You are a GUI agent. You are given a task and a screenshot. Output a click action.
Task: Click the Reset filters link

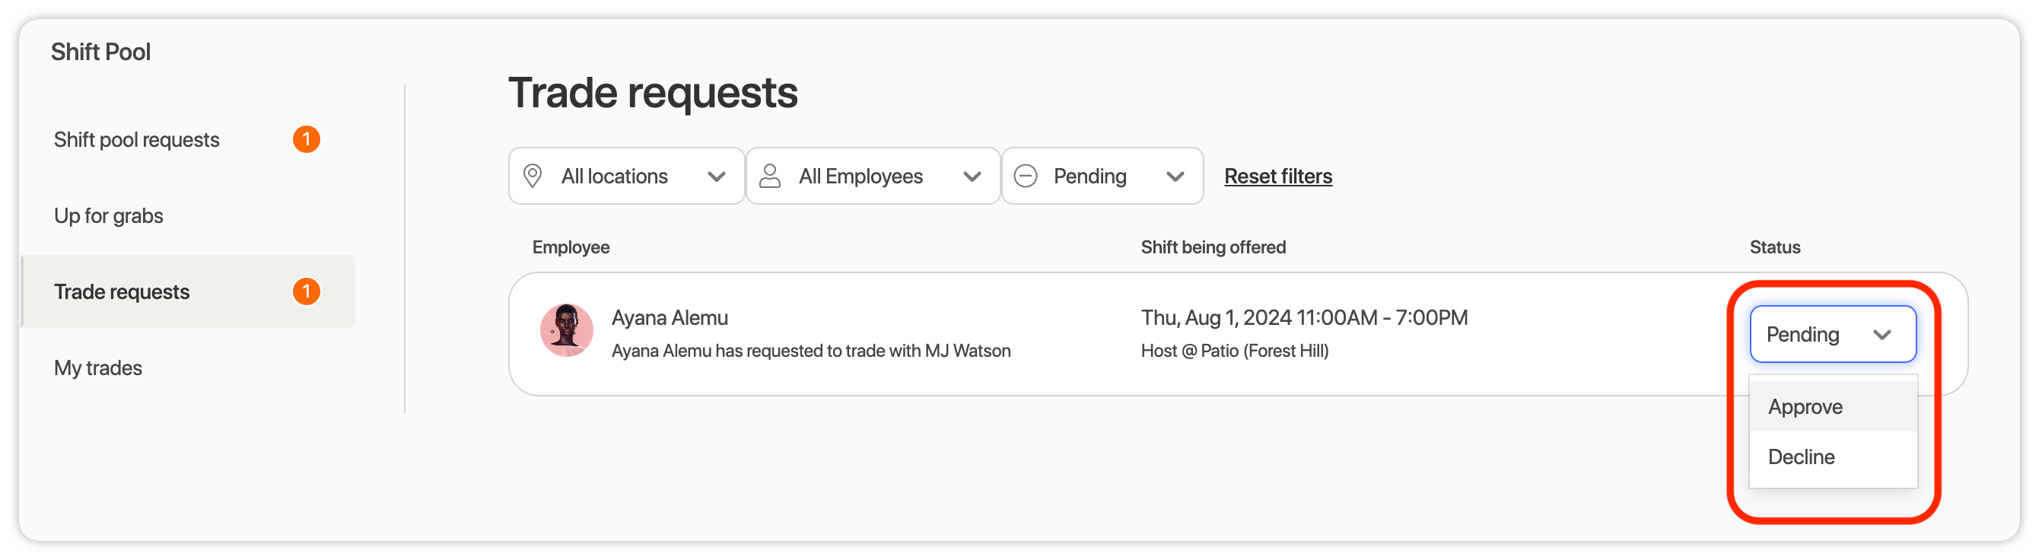(1278, 177)
